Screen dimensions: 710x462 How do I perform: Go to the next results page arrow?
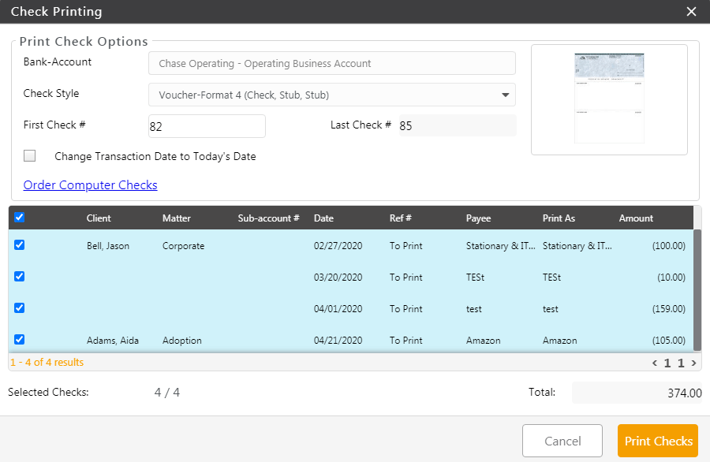click(693, 363)
